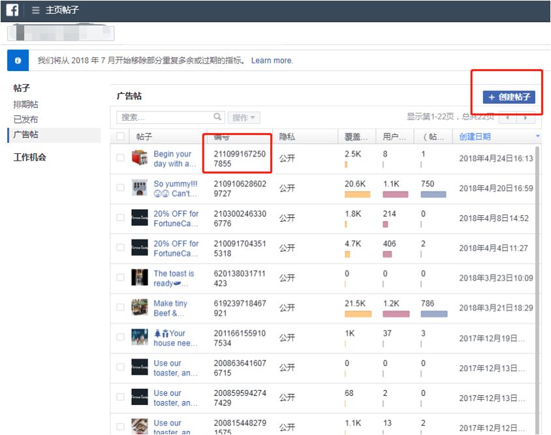551x435 pixels.
Task: Click the blue bar under 786
Action: 434,314
